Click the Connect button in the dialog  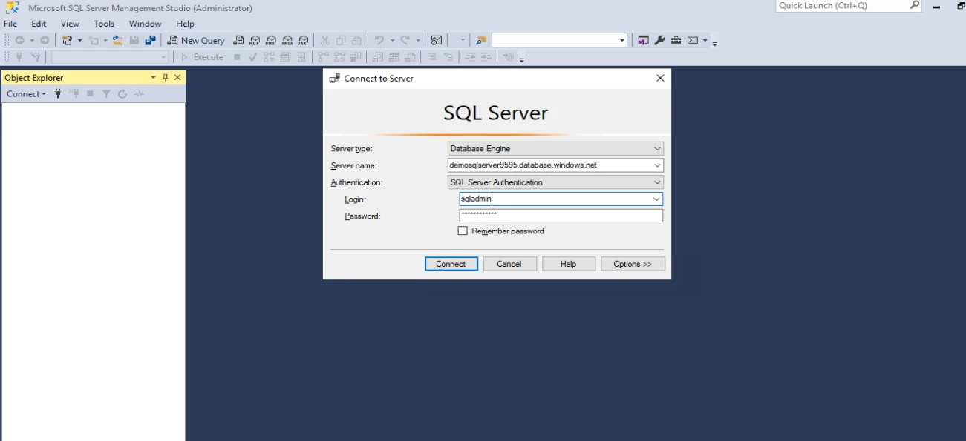click(451, 263)
